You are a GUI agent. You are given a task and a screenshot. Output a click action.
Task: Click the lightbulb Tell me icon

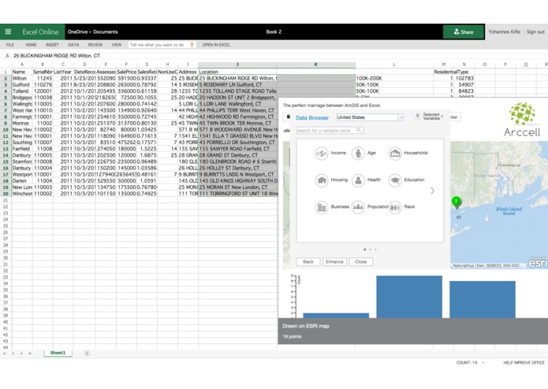[x=192, y=45]
